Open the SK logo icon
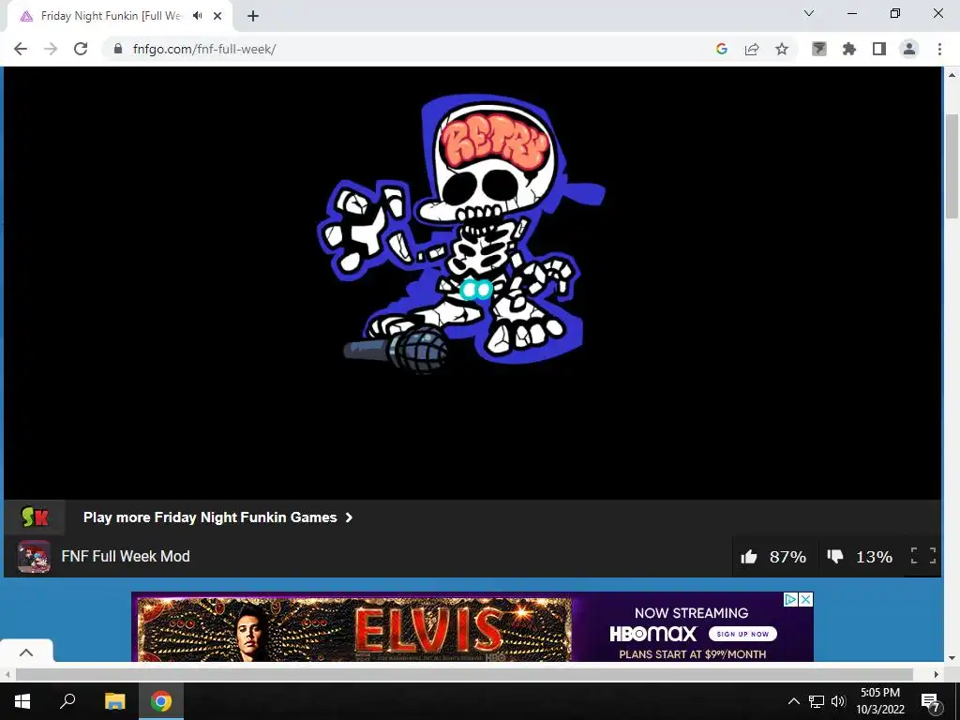 (35, 517)
